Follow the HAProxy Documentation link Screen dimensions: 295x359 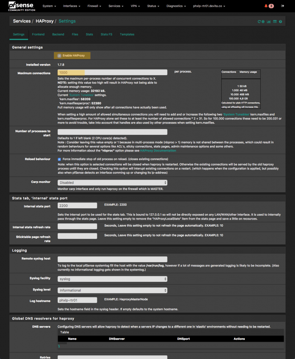tap(158, 151)
